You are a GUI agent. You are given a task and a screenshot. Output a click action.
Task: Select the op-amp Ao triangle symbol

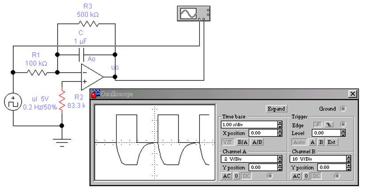coord(92,76)
